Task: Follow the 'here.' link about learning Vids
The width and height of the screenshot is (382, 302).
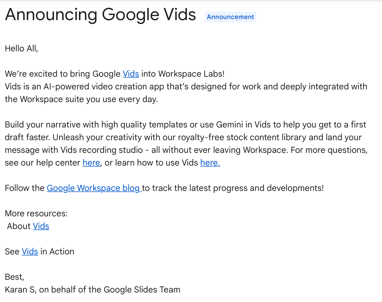Action: click(210, 163)
